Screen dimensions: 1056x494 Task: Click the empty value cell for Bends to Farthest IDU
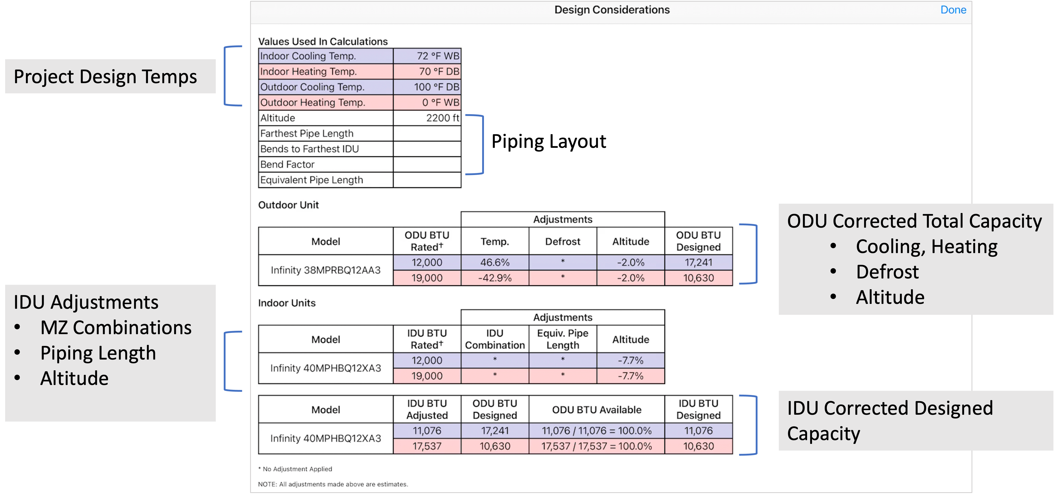pos(427,149)
